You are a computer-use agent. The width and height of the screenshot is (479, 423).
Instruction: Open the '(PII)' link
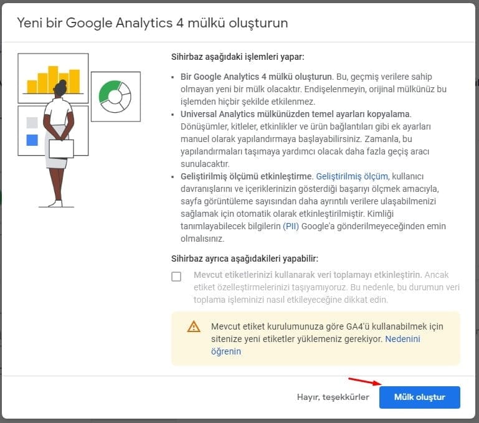point(291,226)
